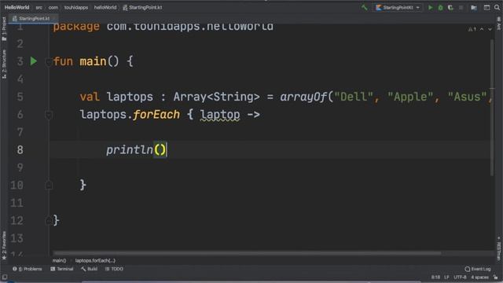Click HelloWorld in navigation breadcrumb
Screen dimensions: 503x283
pyautogui.click(x=17, y=7)
